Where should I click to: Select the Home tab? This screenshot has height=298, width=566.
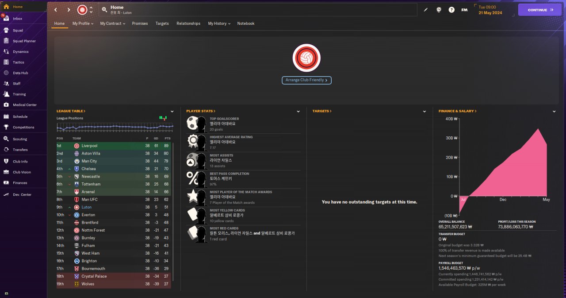coord(59,23)
